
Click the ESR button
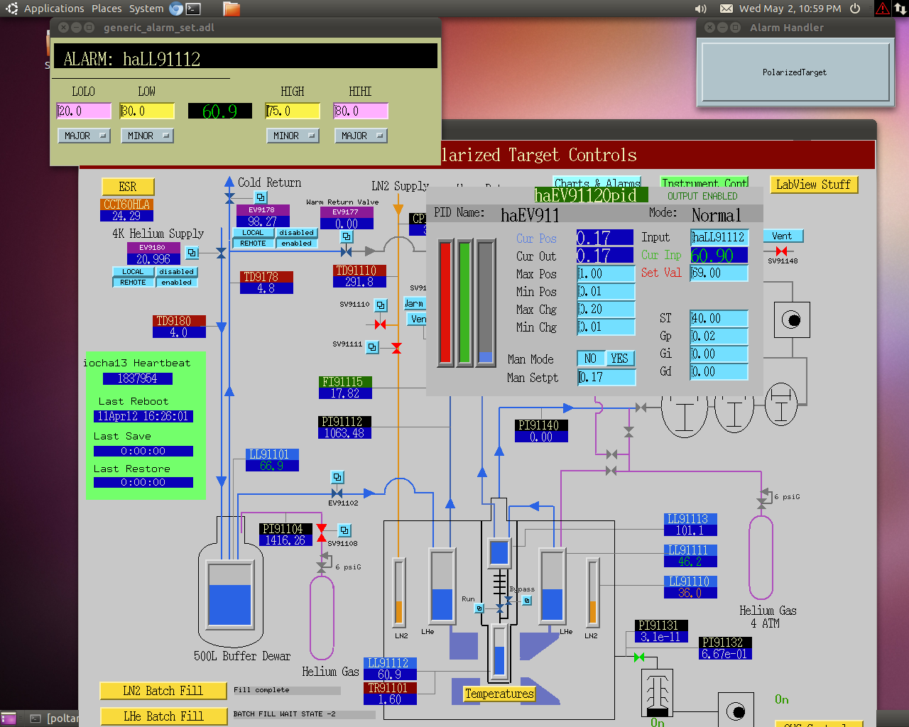(x=128, y=187)
